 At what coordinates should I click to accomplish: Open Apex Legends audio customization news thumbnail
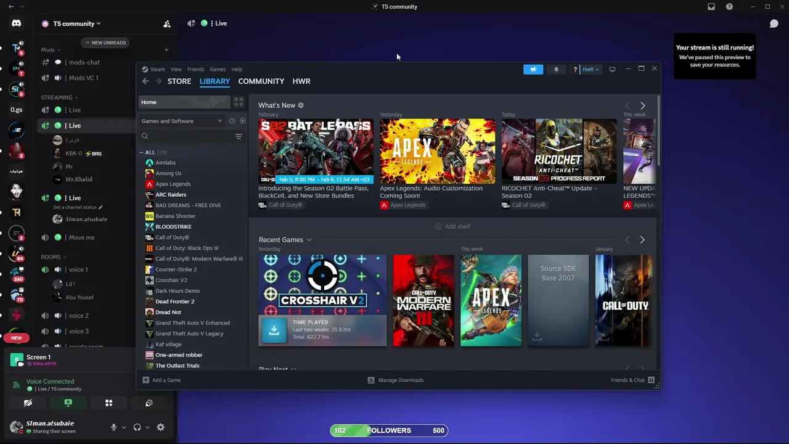point(438,152)
